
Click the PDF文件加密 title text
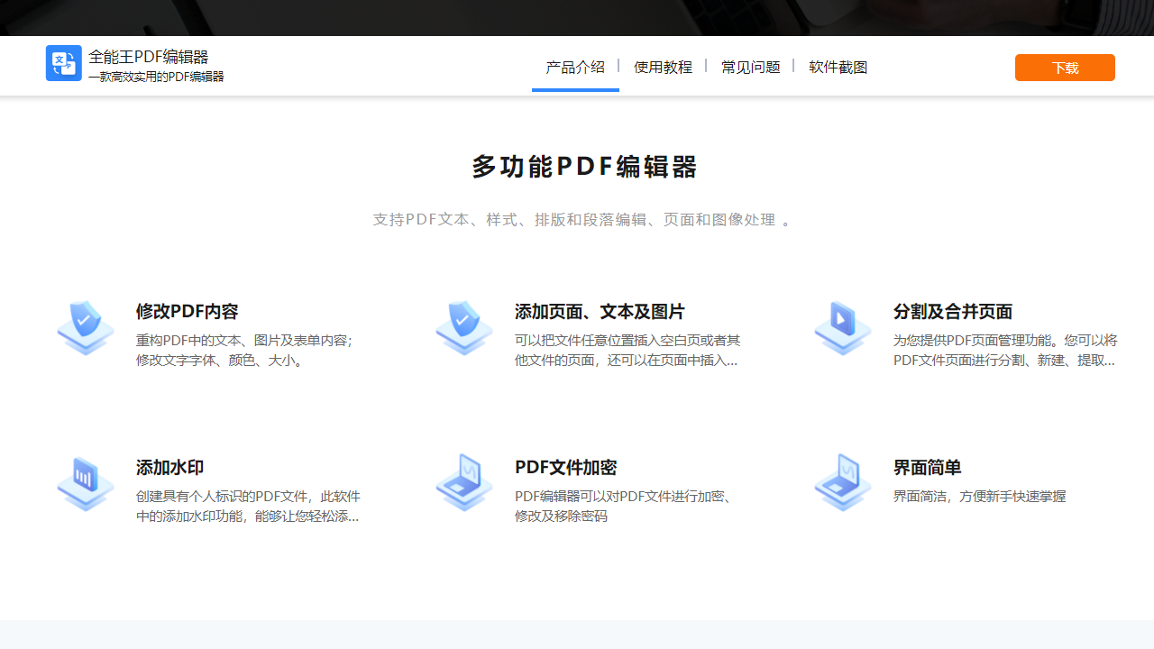[x=565, y=468]
